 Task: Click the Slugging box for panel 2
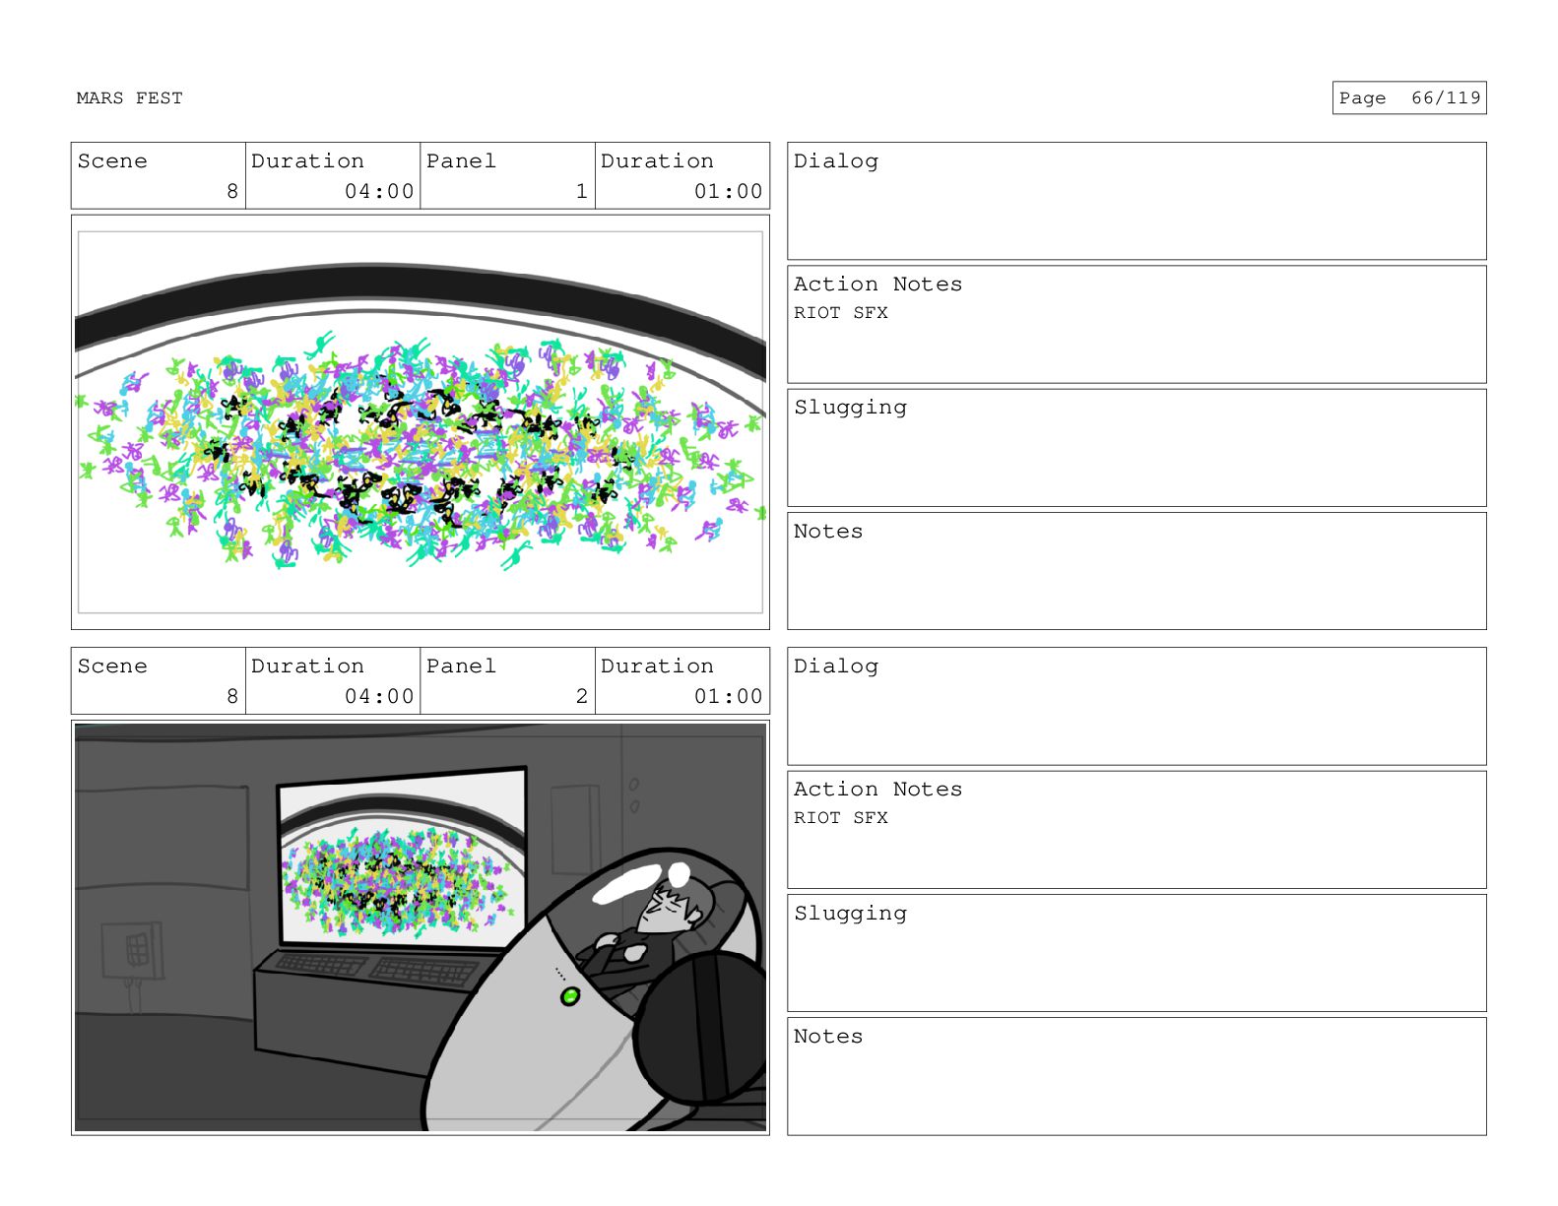point(1136,953)
